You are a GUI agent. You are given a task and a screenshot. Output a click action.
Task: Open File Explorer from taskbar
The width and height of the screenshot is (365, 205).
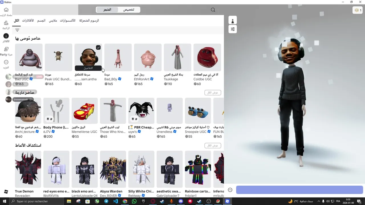[69, 201]
